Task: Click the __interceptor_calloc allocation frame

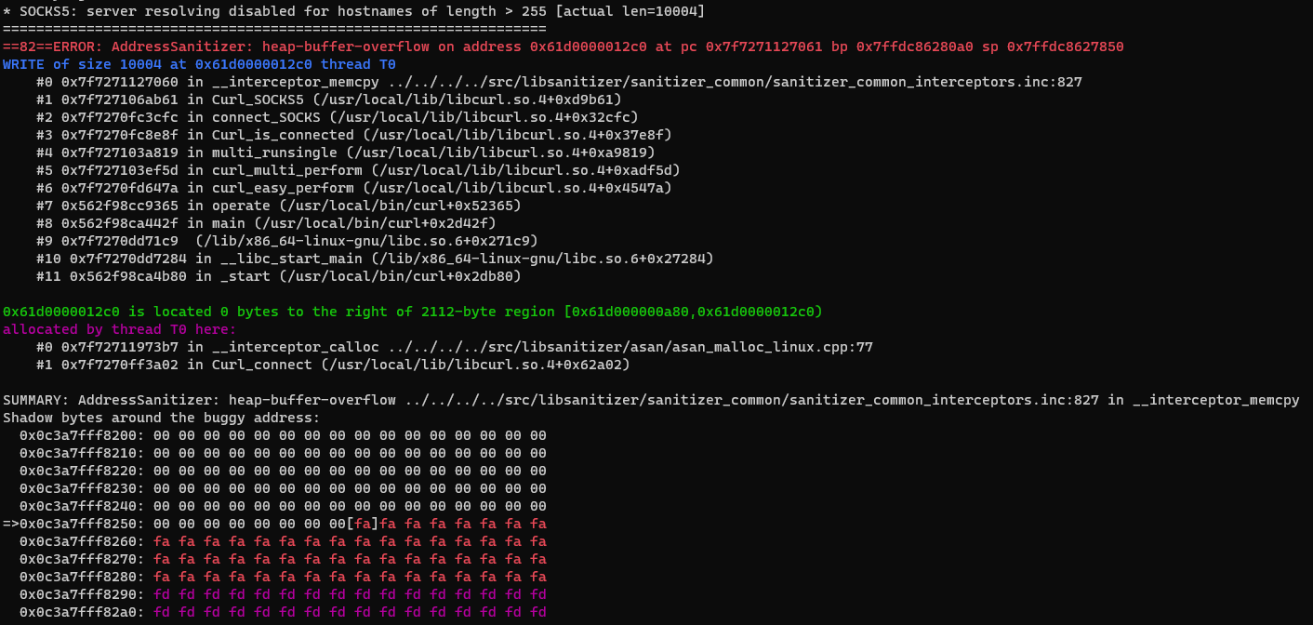Action: click(454, 347)
